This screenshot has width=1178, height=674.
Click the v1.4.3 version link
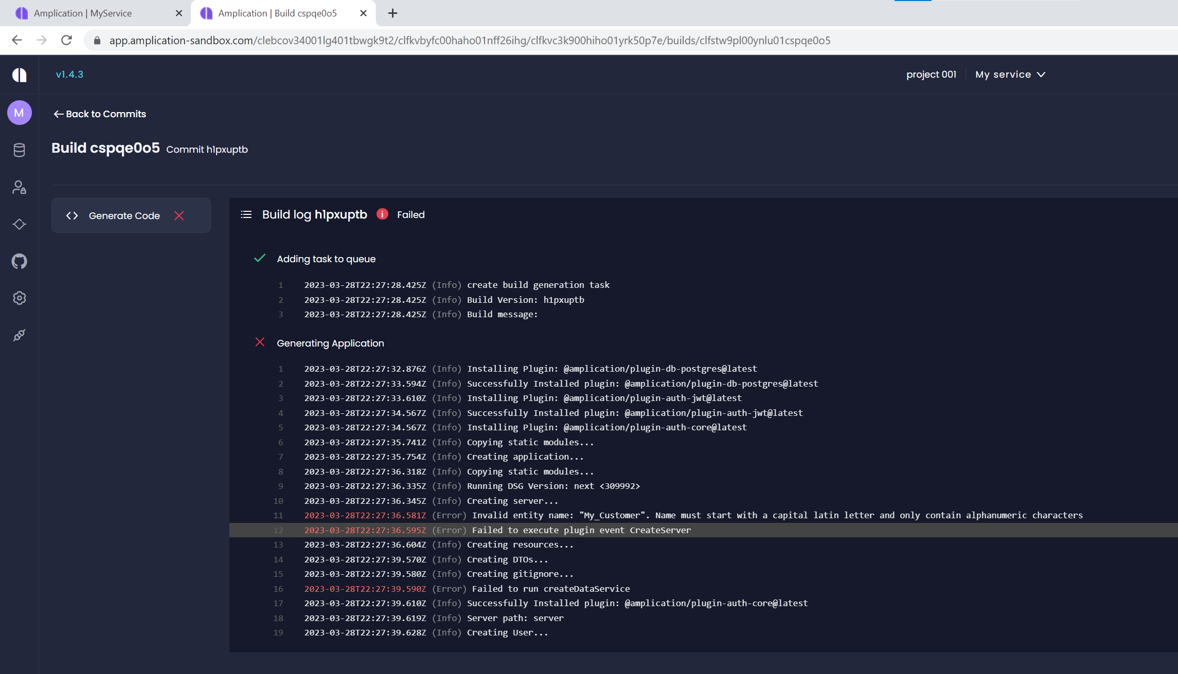69,75
